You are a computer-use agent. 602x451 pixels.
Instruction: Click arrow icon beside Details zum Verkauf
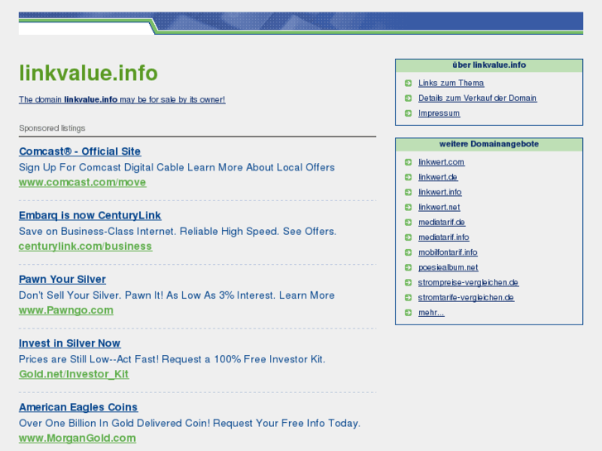tap(408, 98)
